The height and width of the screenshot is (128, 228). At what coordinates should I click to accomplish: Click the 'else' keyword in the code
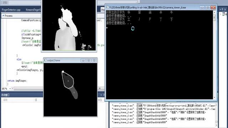coord(19,59)
